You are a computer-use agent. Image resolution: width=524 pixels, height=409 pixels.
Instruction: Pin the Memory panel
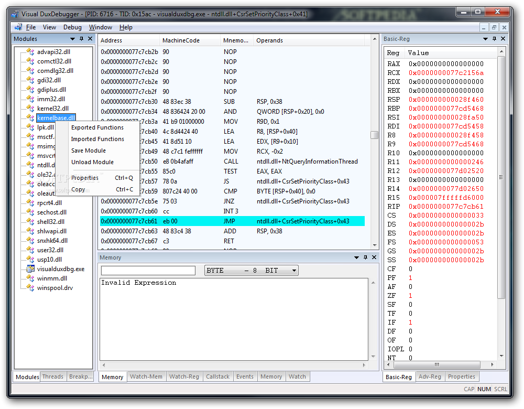tap(365, 257)
